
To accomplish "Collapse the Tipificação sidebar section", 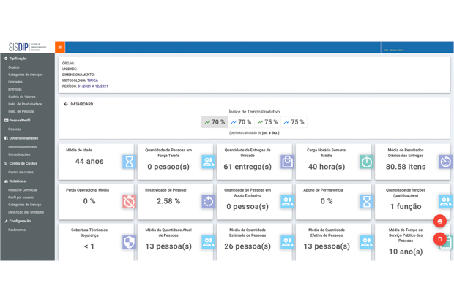I will (18, 58).
